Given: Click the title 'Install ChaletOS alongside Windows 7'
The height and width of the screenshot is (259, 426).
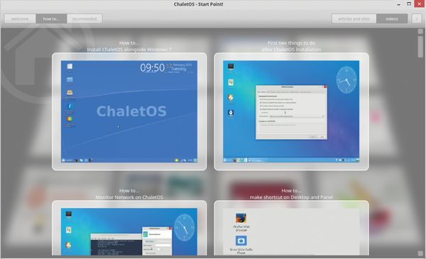Looking at the screenshot, I should [129, 50].
